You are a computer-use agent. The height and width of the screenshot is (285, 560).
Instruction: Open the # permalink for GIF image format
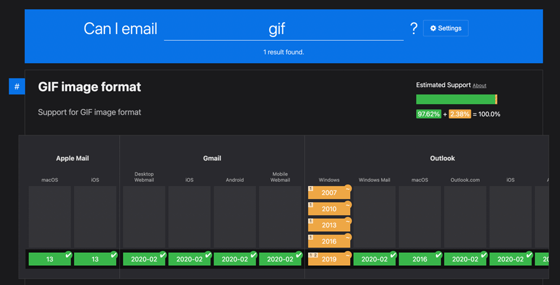coord(17,86)
